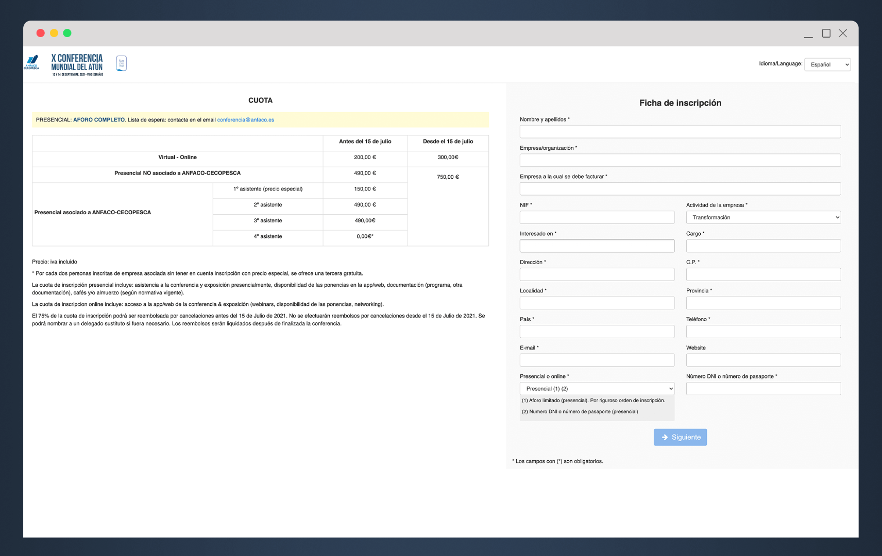Focus the Cargo input field
Viewport: 882px width, 556px height.
[x=764, y=246]
